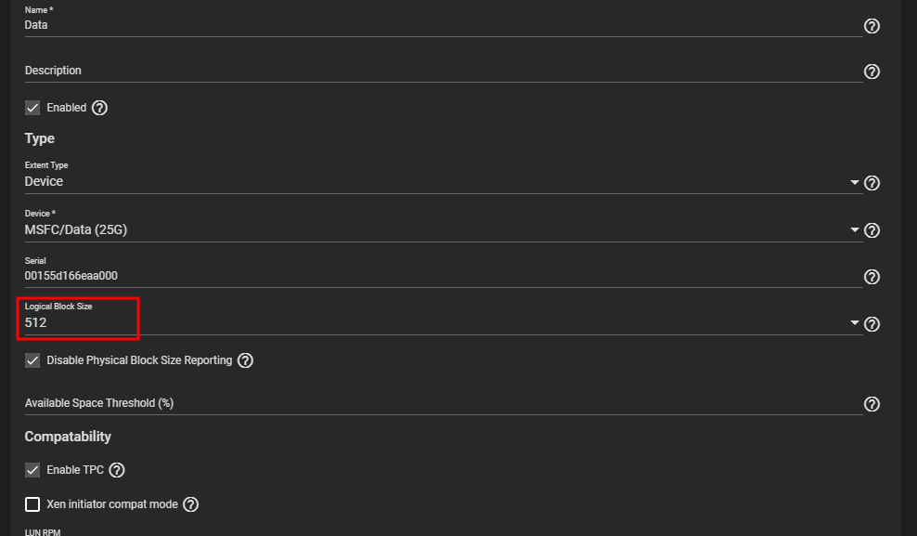Click help icon next to Name field
The image size is (917, 536).
pyautogui.click(x=872, y=26)
